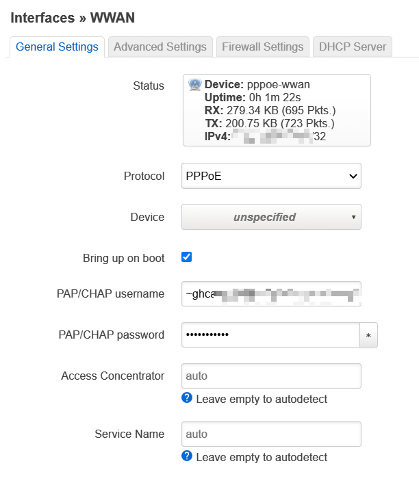419x483 pixels.
Task: Click into the PAP/CHAP password field
Action: coord(270,335)
